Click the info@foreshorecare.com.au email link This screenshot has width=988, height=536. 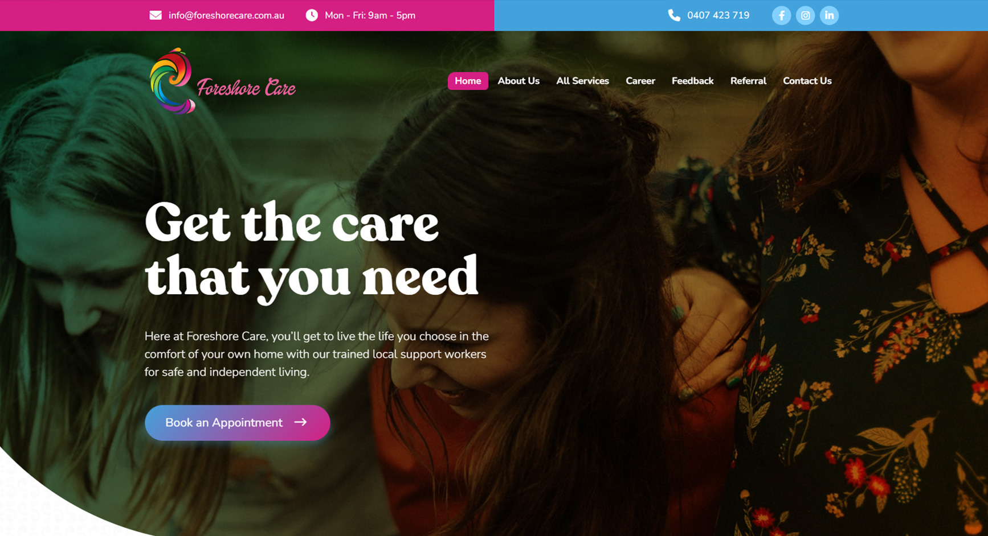226,15
